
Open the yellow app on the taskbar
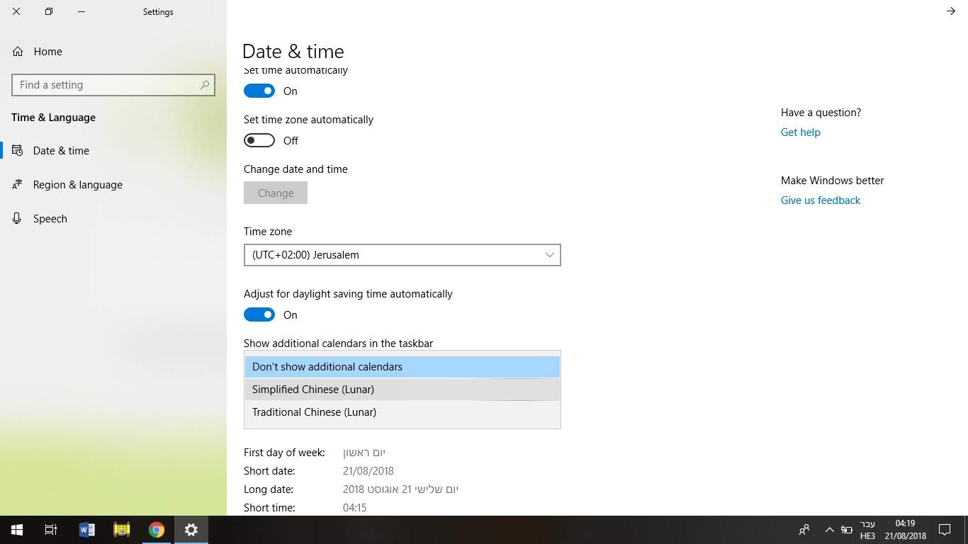tap(122, 530)
